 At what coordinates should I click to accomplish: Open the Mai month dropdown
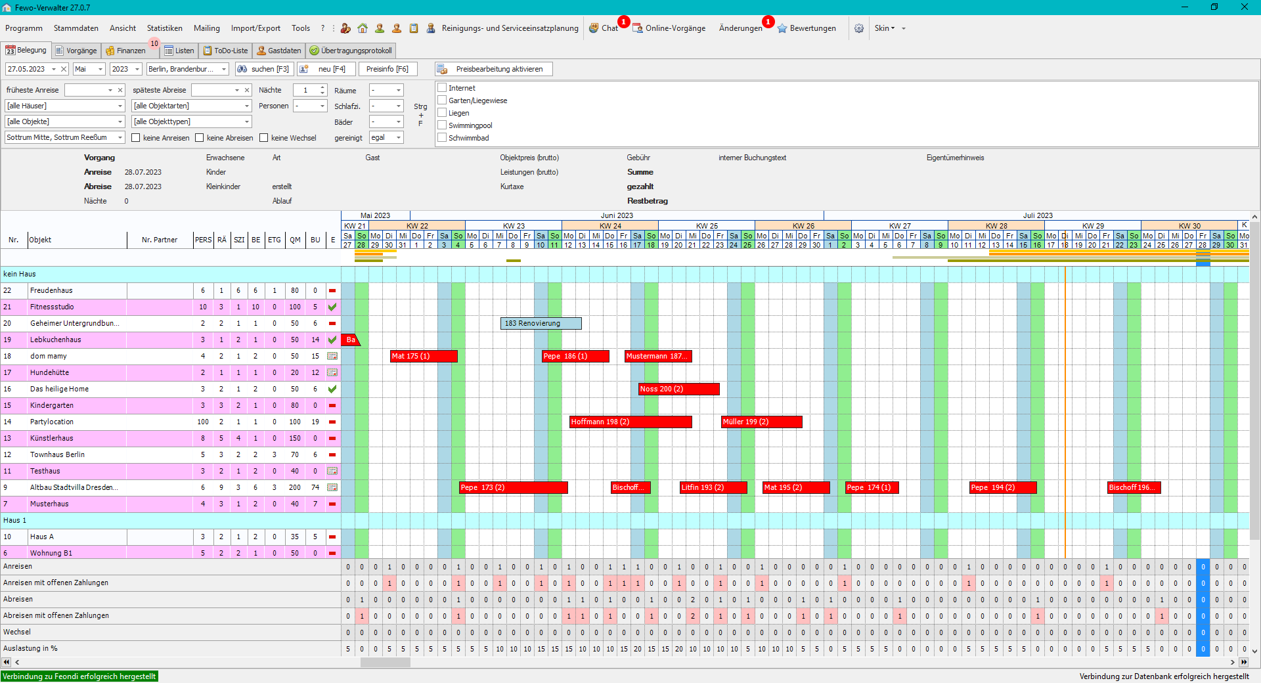click(x=100, y=69)
